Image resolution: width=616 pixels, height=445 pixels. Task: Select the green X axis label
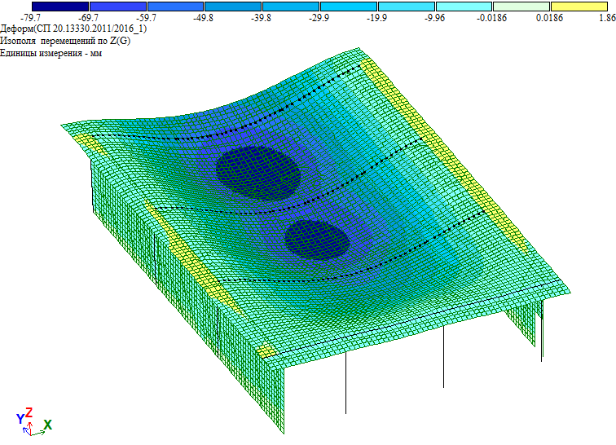[x=48, y=425]
